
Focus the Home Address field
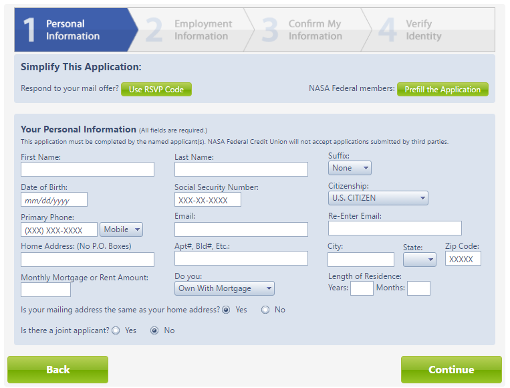coord(88,260)
